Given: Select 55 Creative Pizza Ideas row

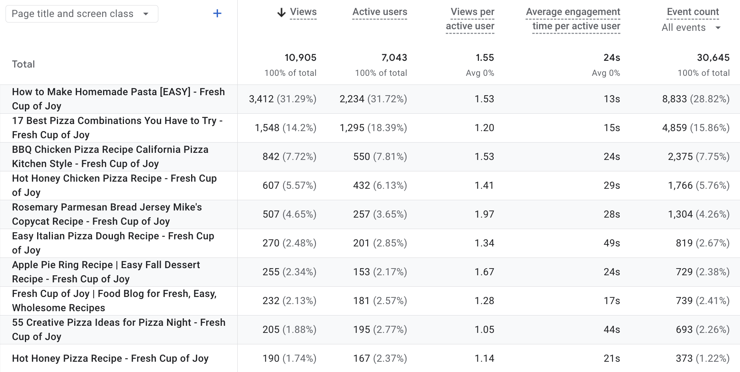Looking at the screenshot, I should 118,329.
